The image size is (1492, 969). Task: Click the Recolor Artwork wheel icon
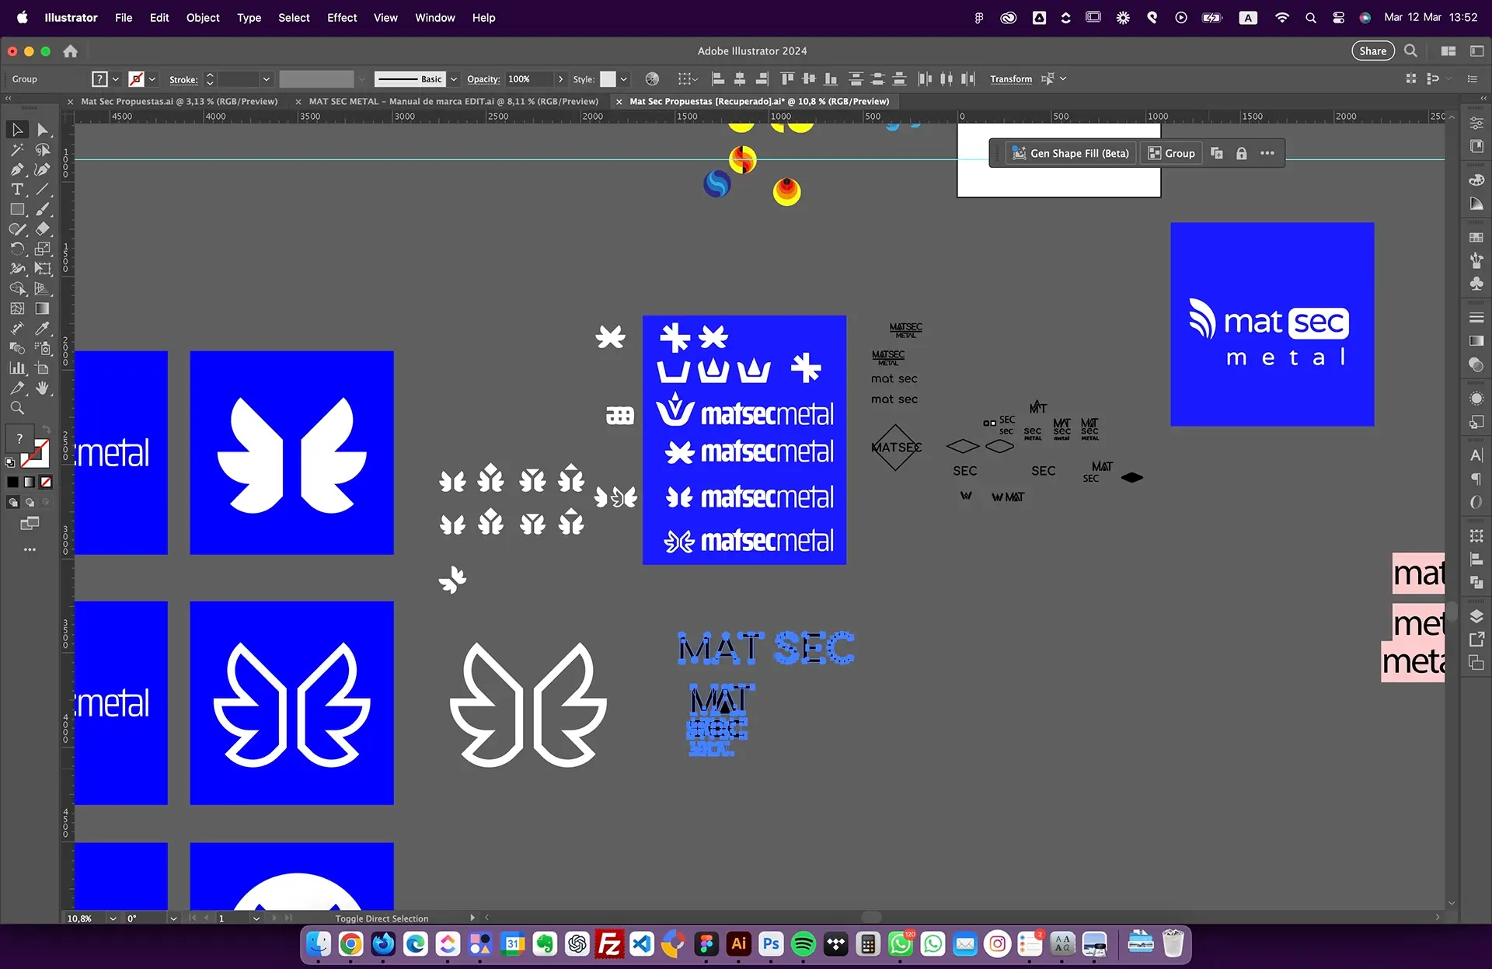click(652, 78)
